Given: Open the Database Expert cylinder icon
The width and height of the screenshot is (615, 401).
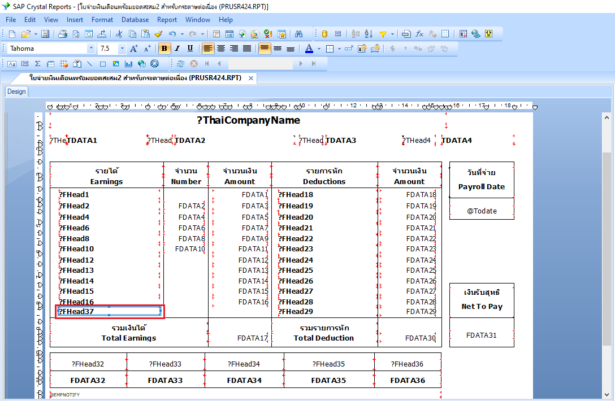Looking at the screenshot, I should [x=324, y=34].
